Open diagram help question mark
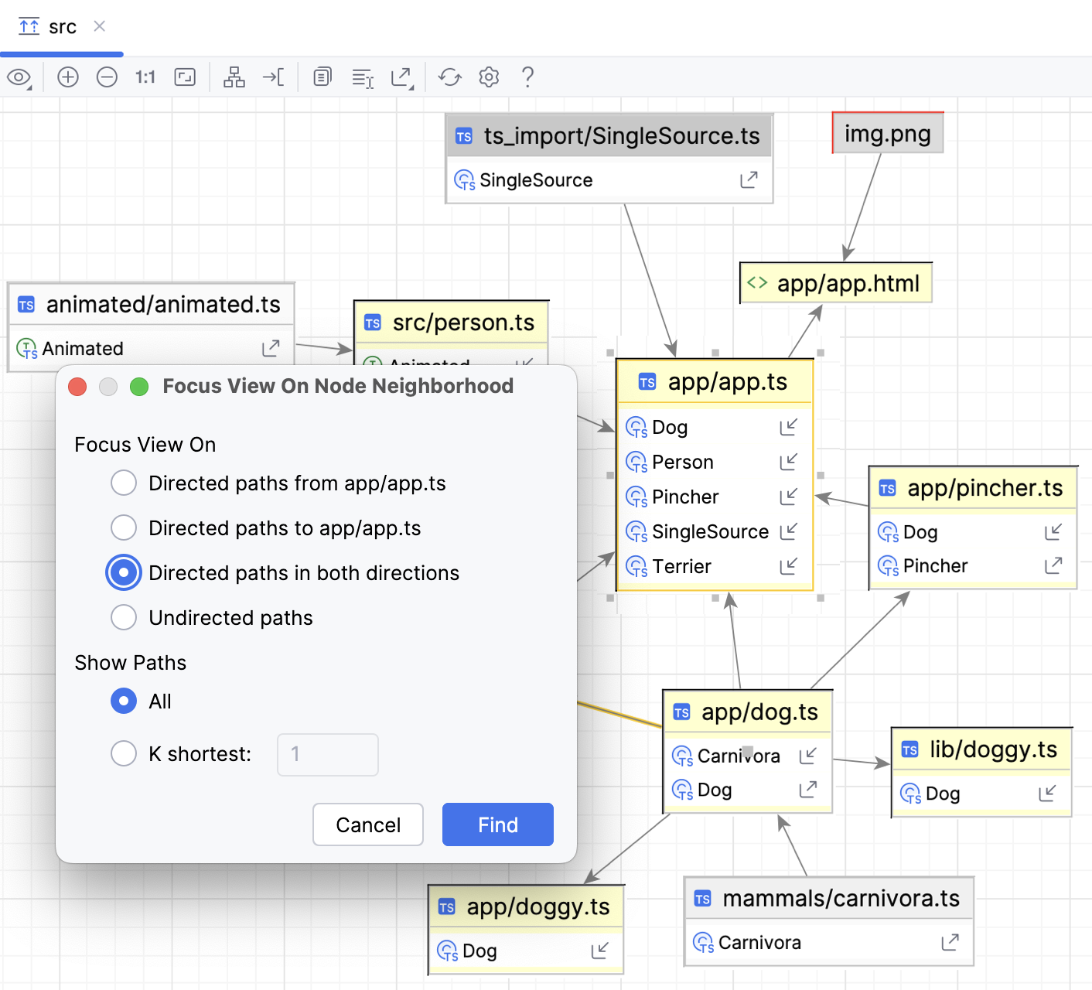 [527, 77]
